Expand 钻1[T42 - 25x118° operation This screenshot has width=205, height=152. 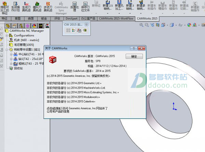click(x=11, y=59)
